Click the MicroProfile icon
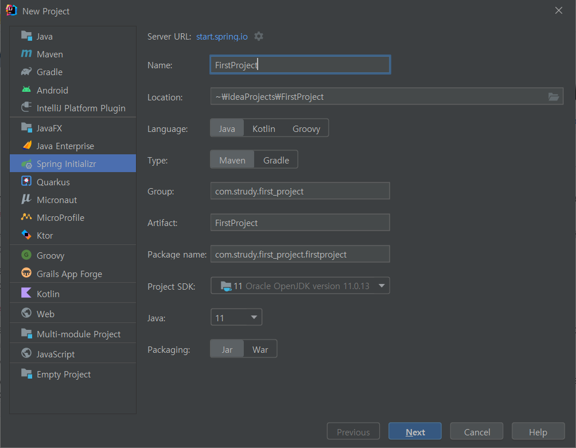This screenshot has width=576, height=448. [x=26, y=217]
